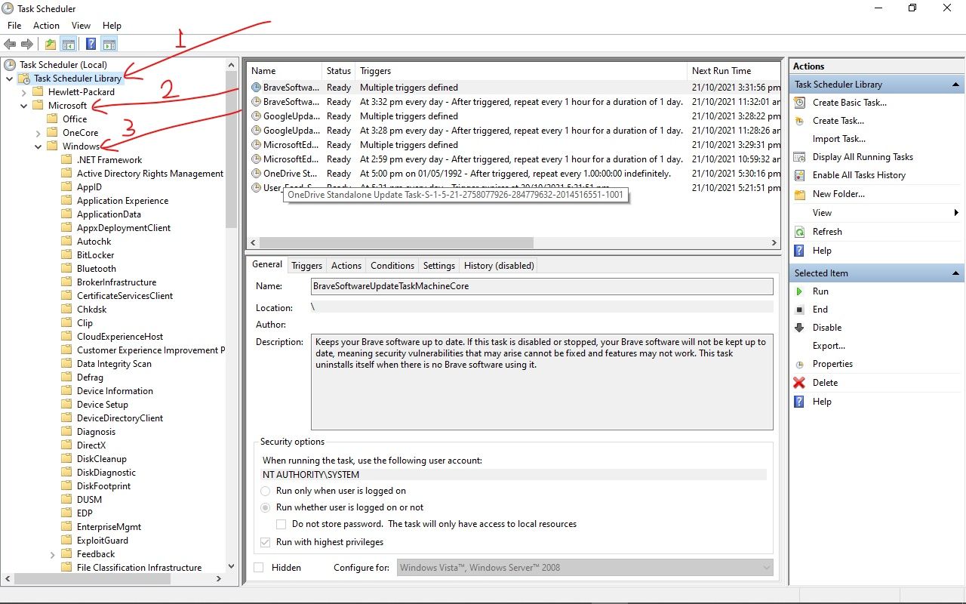The image size is (966, 604).
Task: Switch to the Triggers tab
Action: click(x=306, y=266)
